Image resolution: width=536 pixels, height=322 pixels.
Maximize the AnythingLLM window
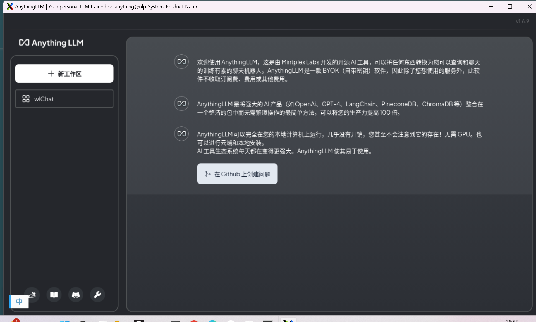[510, 6]
